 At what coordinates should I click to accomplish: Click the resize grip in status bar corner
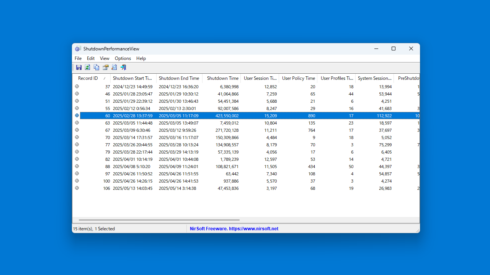(417, 230)
